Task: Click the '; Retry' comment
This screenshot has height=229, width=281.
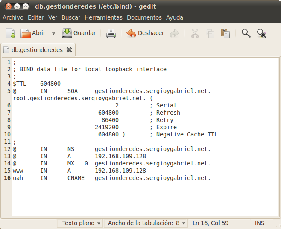Action: point(161,120)
